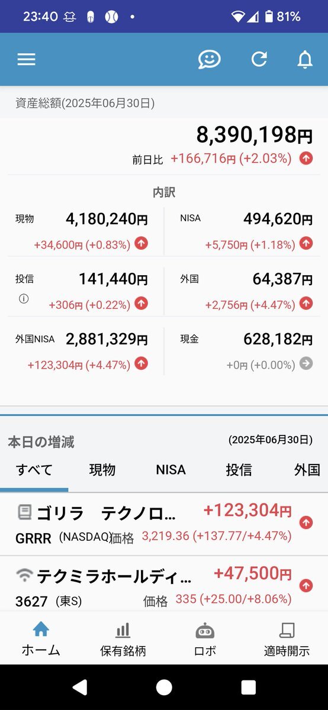Viewport: 328px width, 710px height.
Task: Open the 保有銘柄 holdings tab
Action: [x=123, y=640]
